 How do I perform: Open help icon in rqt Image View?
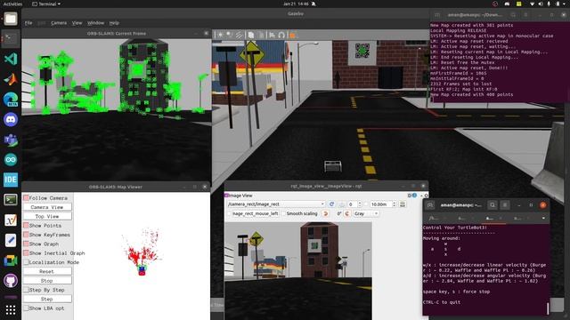414,196
